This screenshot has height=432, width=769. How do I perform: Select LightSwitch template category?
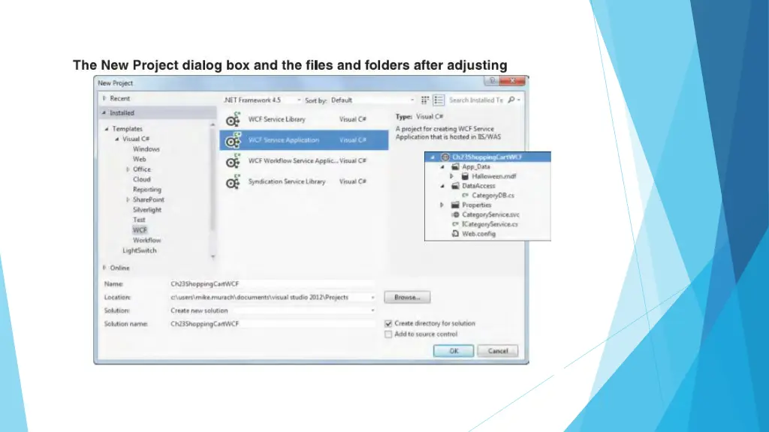coord(140,250)
